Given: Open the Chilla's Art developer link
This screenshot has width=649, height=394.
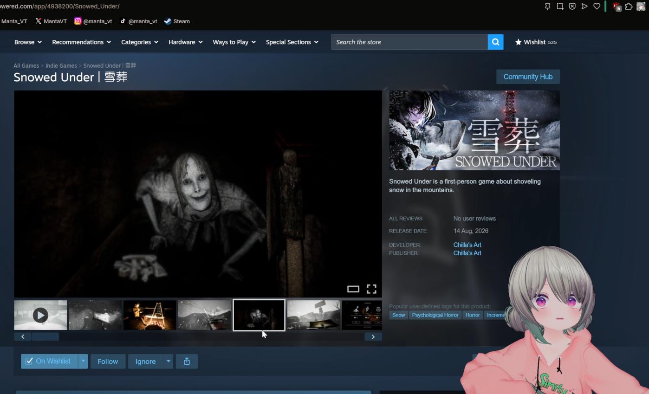Looking at the screenshot, I should [467, 245].
